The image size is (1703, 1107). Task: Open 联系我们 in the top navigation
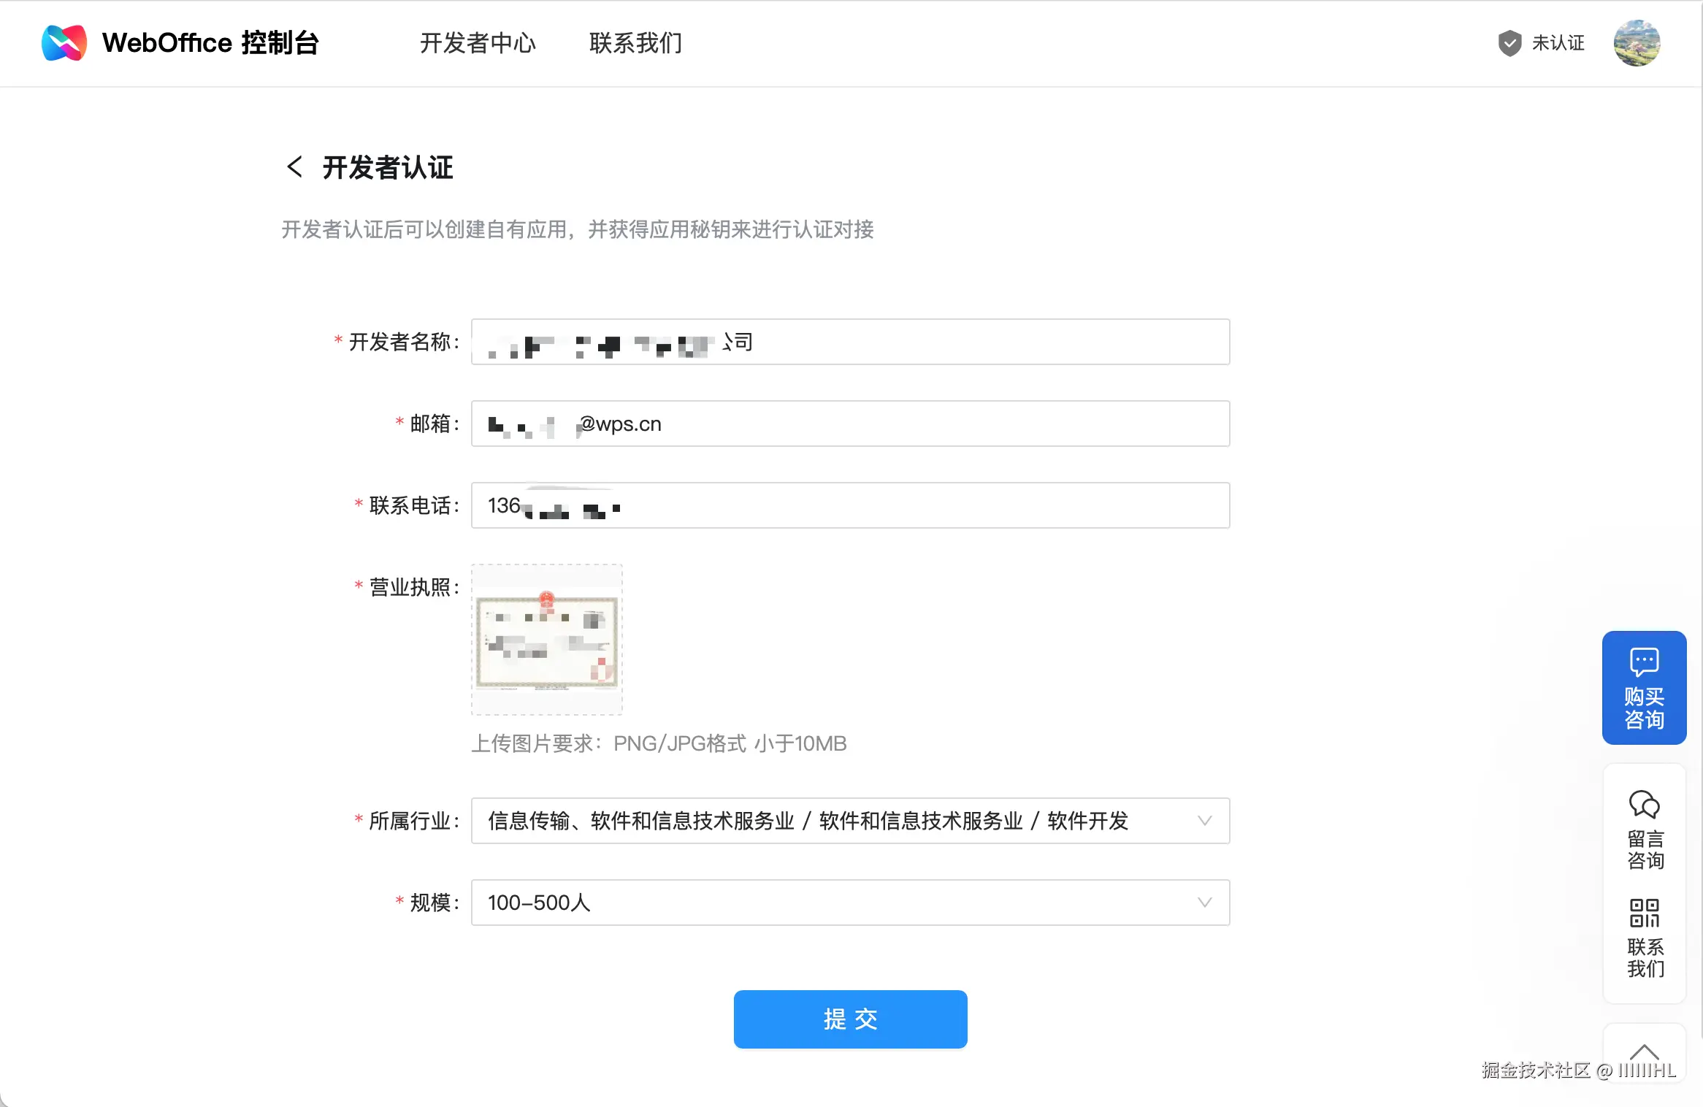pos(635,43)
